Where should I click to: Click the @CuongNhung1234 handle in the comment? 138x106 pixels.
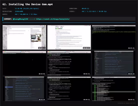click(x=21, y=19)
